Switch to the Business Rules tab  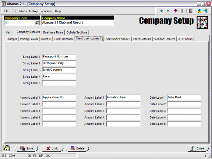coord(53,32)
